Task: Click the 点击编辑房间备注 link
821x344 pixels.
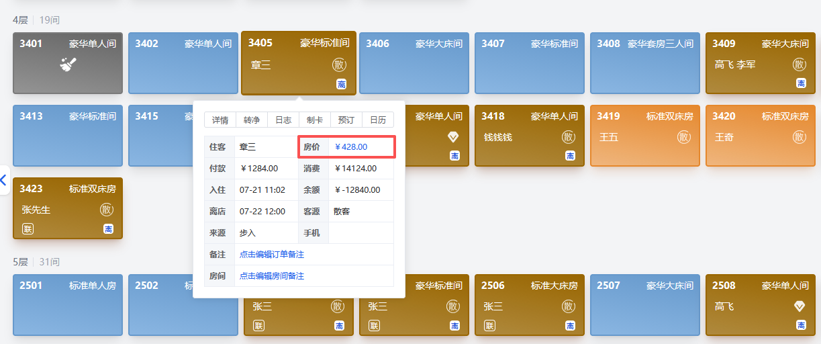Action: (x=272, y=276)
